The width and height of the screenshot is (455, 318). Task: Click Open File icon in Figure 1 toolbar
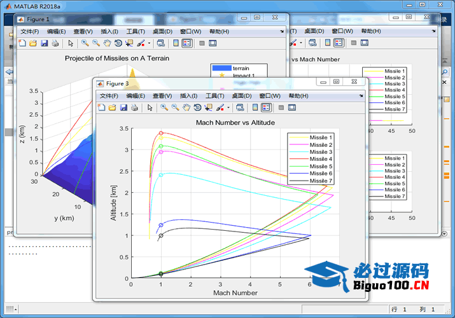coord(33,43)
